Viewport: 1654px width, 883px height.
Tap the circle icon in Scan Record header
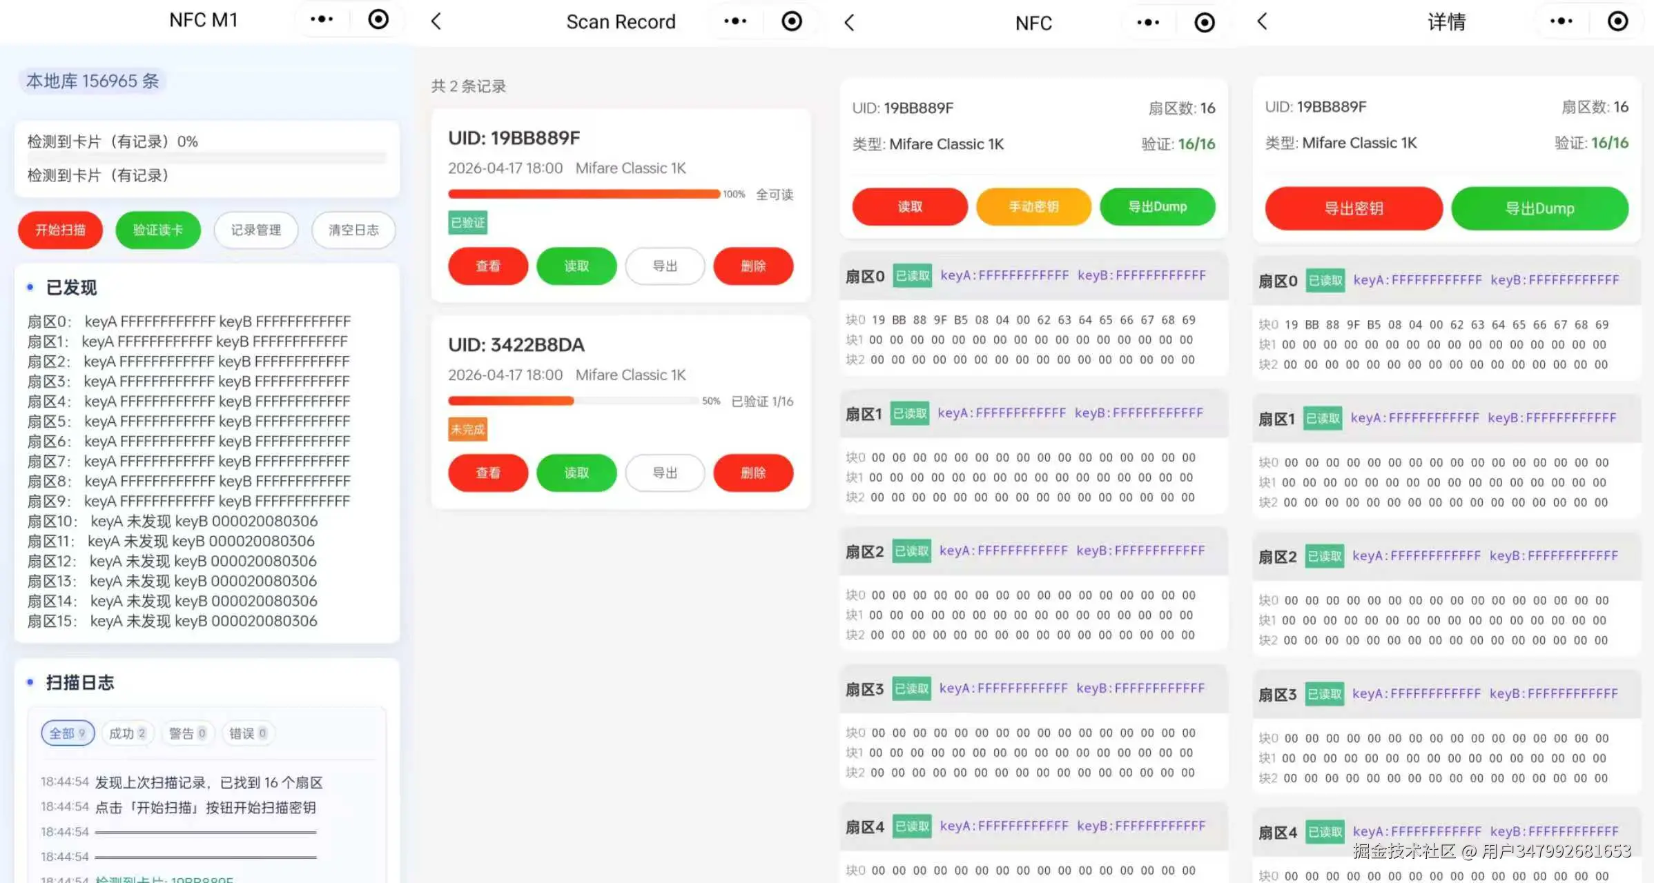792,21
